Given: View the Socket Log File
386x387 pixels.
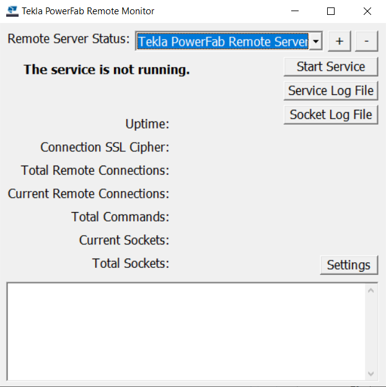Looking at the screenshot, I should 331,115.
